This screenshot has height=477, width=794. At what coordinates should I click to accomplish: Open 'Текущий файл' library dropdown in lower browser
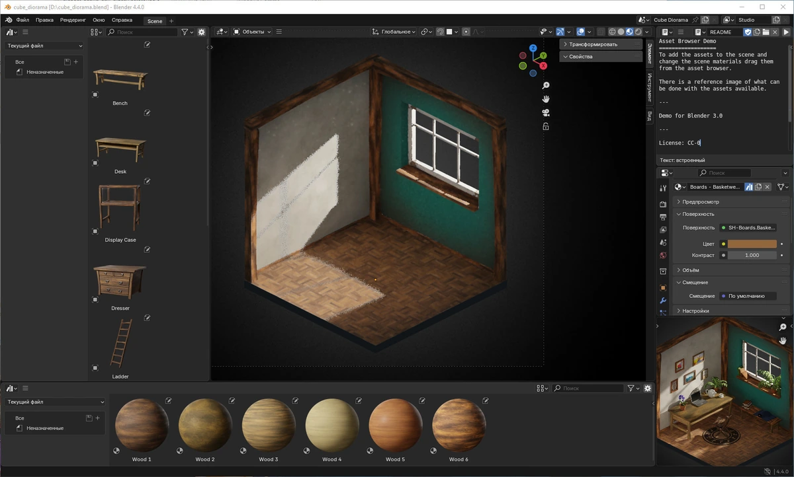(55, 402)
